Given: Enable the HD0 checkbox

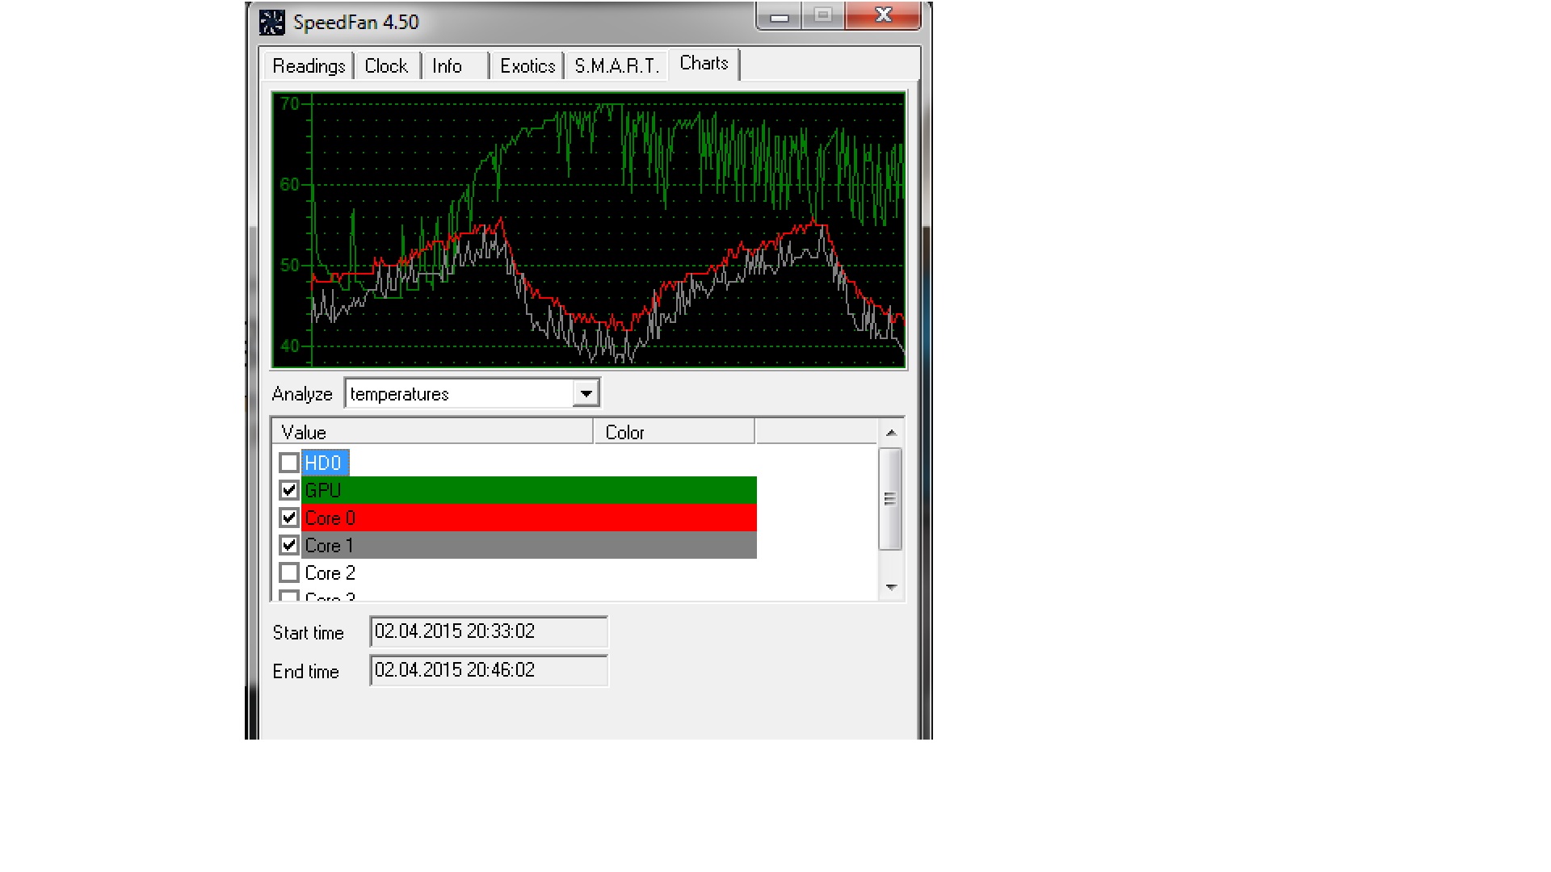Looking at the screenshot, I should (289, 463).
